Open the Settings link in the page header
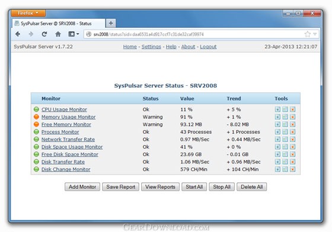 pos(151,47)
